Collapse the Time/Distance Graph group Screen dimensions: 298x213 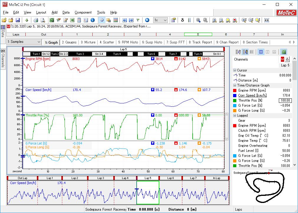click(235, 85)
